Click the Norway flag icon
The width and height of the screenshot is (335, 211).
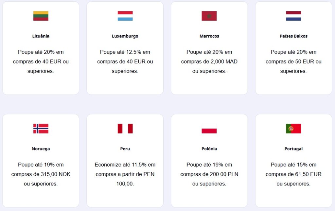(x=41, y=129)
